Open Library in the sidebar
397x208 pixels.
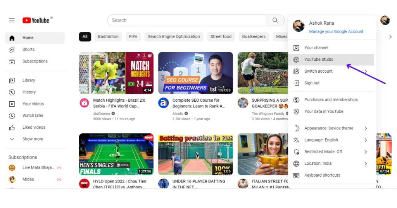click(x=35, y=80)
